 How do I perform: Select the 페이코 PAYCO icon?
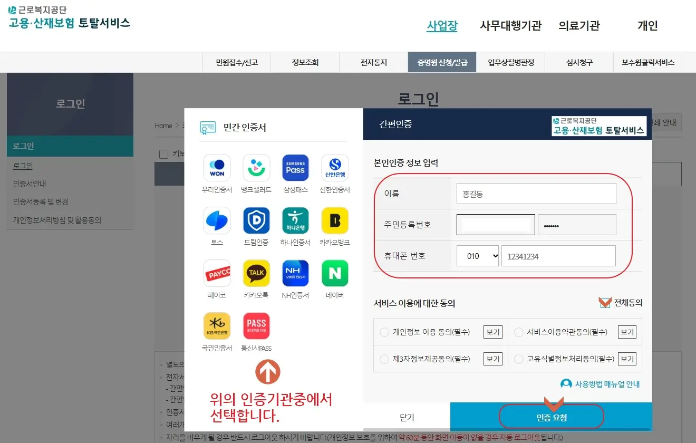point(217,273)
